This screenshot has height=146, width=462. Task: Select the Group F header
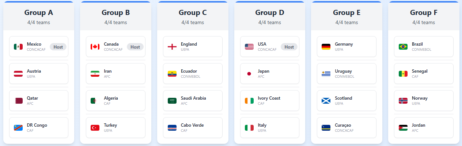[424, 12]
